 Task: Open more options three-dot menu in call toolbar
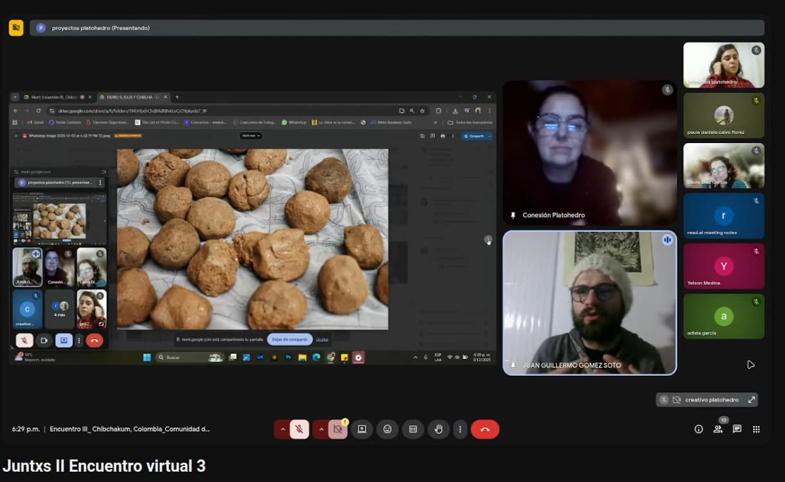(460, 429)
